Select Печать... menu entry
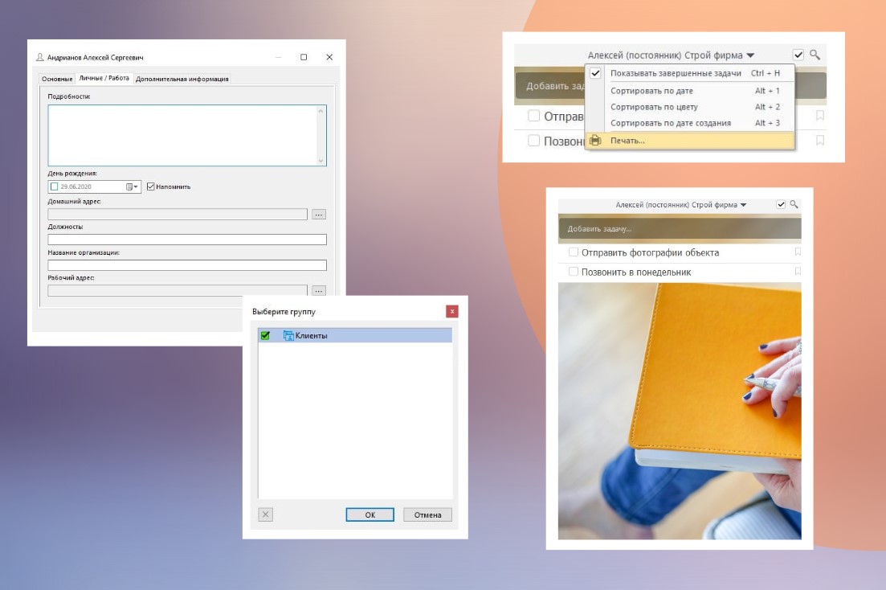Viewport: 886px width, 590px height. click(x=690, y=141)
